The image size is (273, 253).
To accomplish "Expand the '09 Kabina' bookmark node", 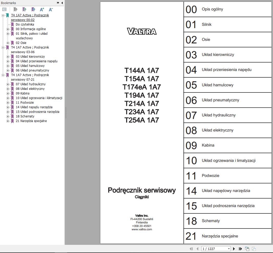I will [8, 93].
